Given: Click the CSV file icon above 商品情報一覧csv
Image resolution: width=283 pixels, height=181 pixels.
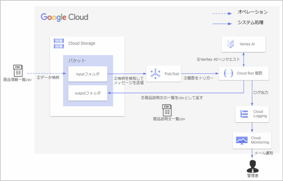Looking at the screenshot, I should click(18, 70).
